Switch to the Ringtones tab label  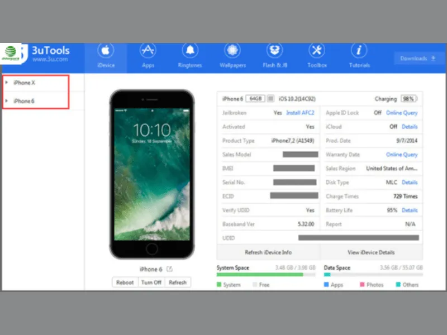190,65
